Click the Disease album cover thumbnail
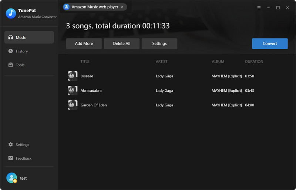The image size is (296, 190). click(73, 76)
